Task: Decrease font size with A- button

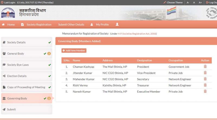Action: click(188, 2)
